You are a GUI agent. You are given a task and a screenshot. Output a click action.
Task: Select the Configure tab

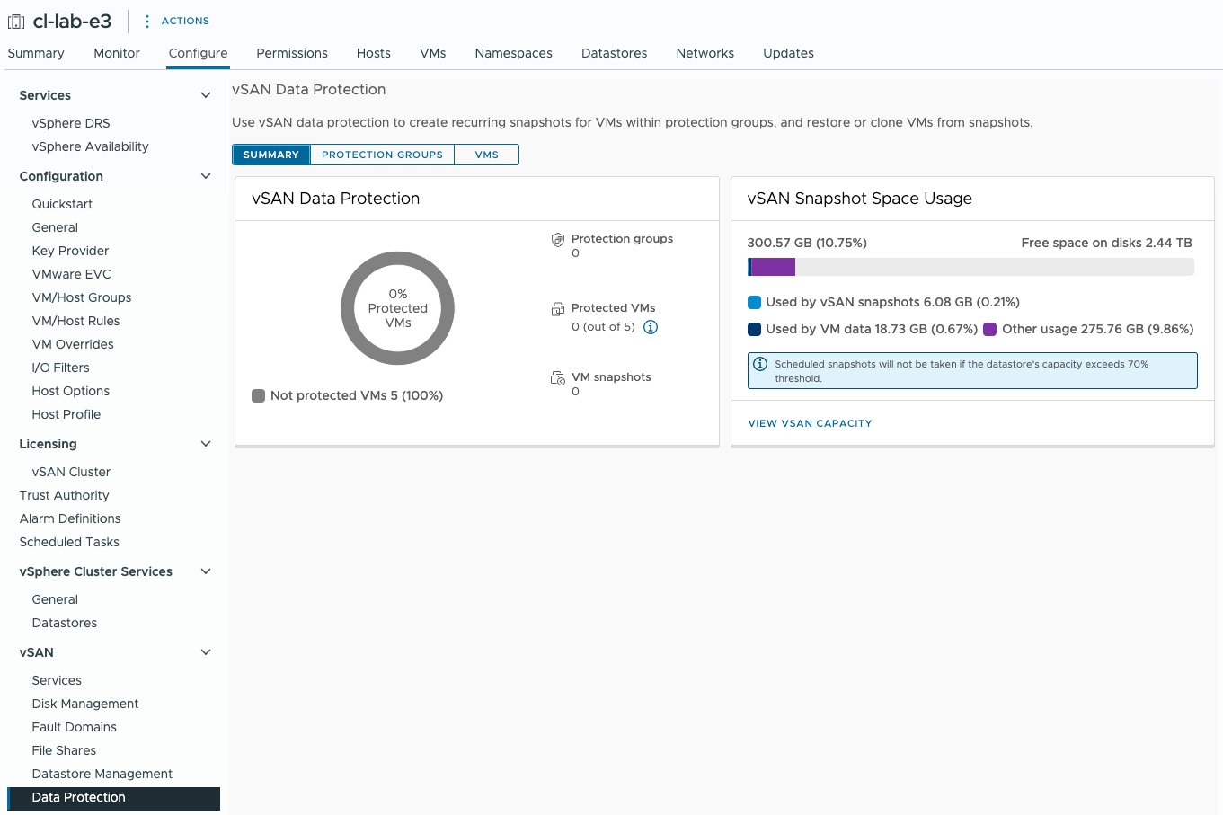coord(199,53)
